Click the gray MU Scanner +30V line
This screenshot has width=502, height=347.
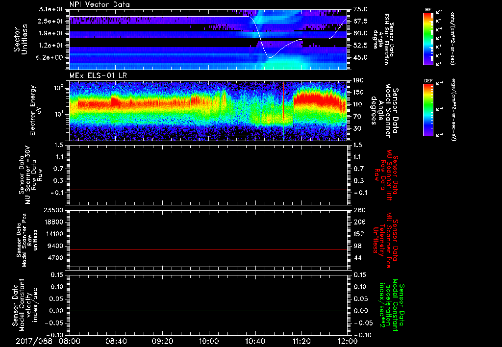pos(208,190)
